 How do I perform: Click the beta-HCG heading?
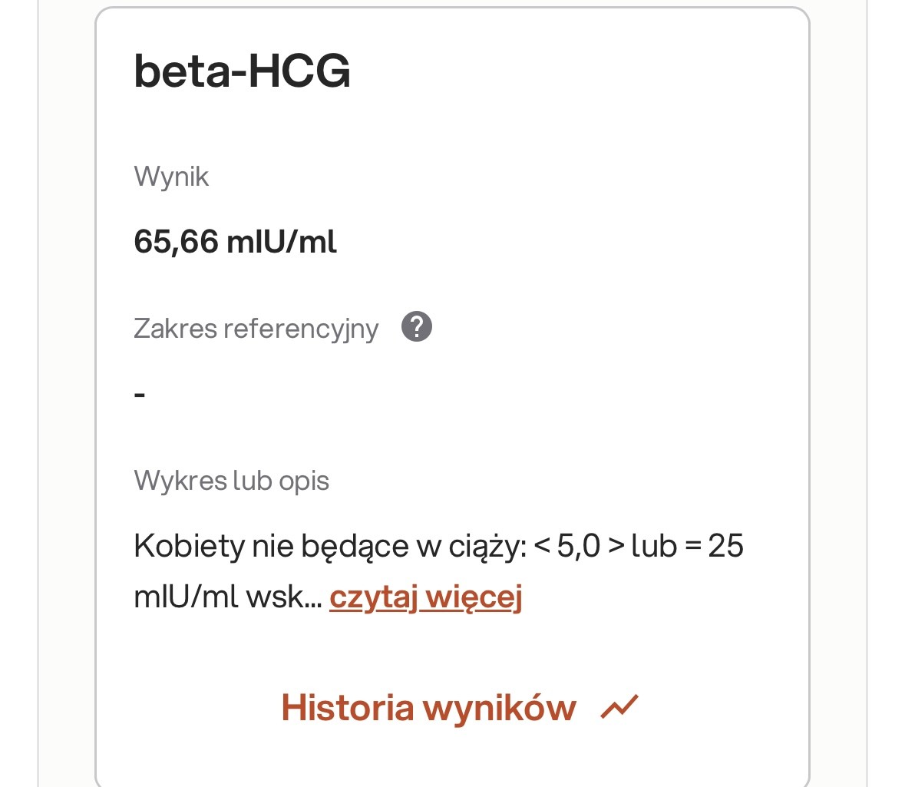(242, 71)
